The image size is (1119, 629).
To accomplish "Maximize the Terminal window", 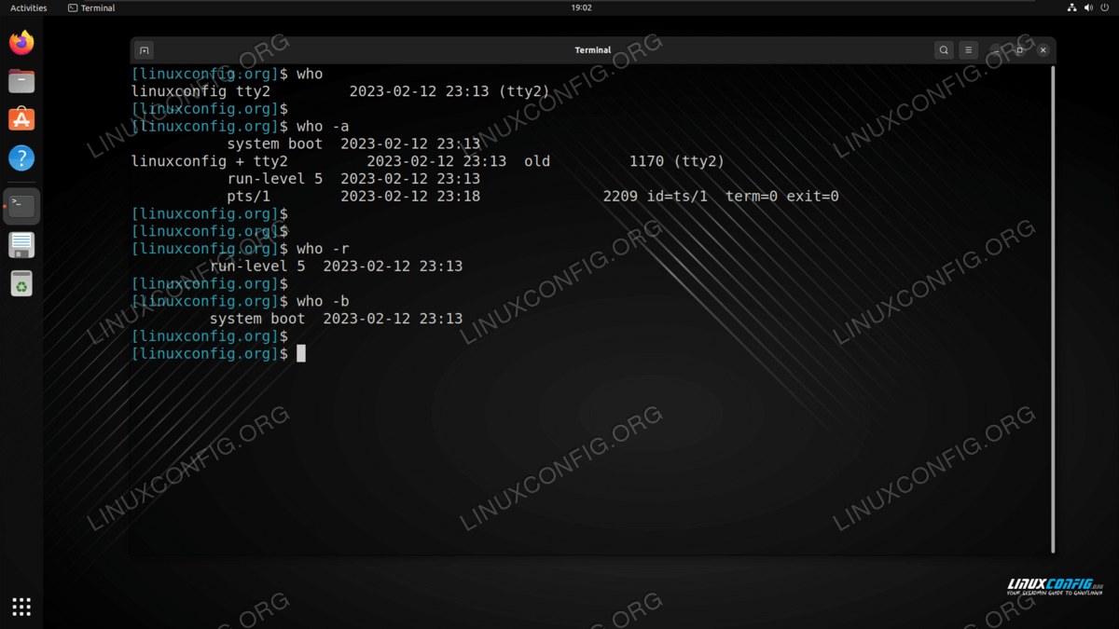I will (x=1020, y=50).
